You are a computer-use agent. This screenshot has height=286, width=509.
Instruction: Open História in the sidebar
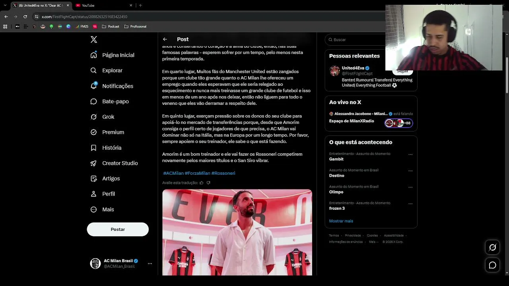[x=106, y=148]
